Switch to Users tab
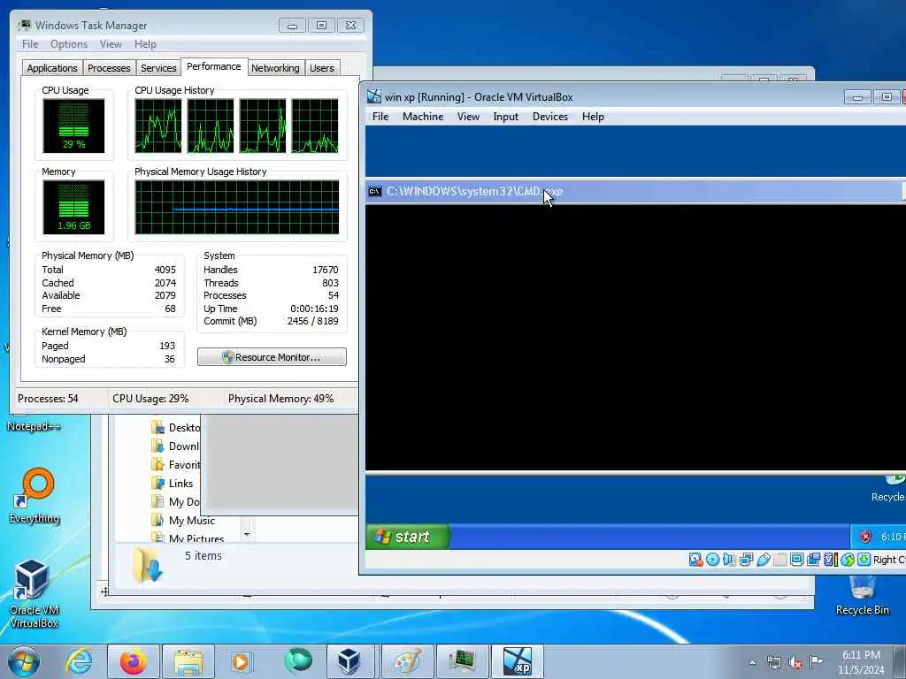906x679 pixels. (322, 68)
